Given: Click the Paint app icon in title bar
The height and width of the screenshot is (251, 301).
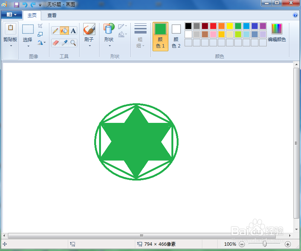Looking at the screenshot, I should [x=4, y=4].
